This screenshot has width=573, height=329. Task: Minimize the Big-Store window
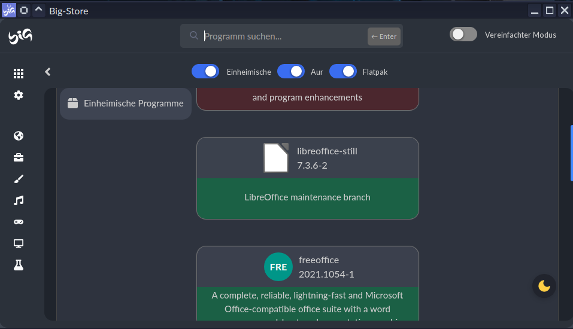point(535,10)
